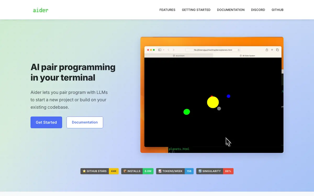Image resolution: width=314 pixels, height=196 pixels.
Task: Click the new tab plus icon in demo
Action: pos(272,50)
